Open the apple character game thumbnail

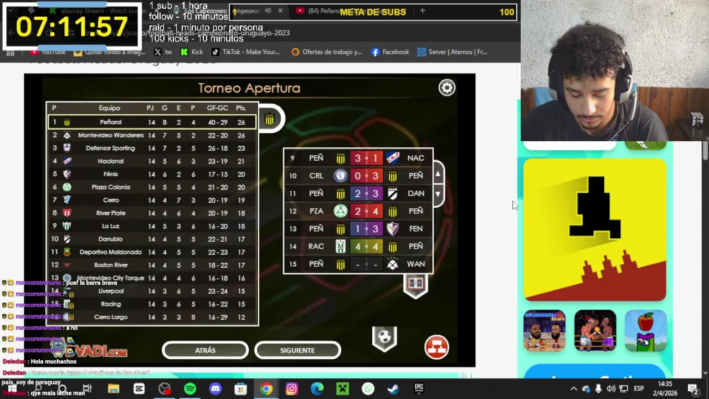point(645,331)
